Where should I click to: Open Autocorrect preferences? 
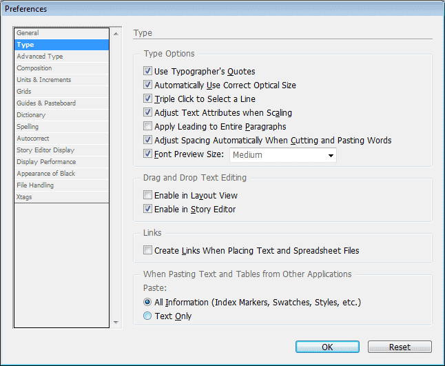61,139
